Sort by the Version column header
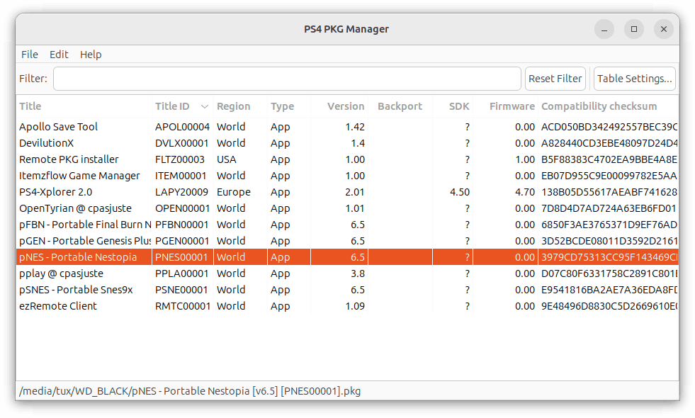695x418 pixels. click(x=339, y=106)
